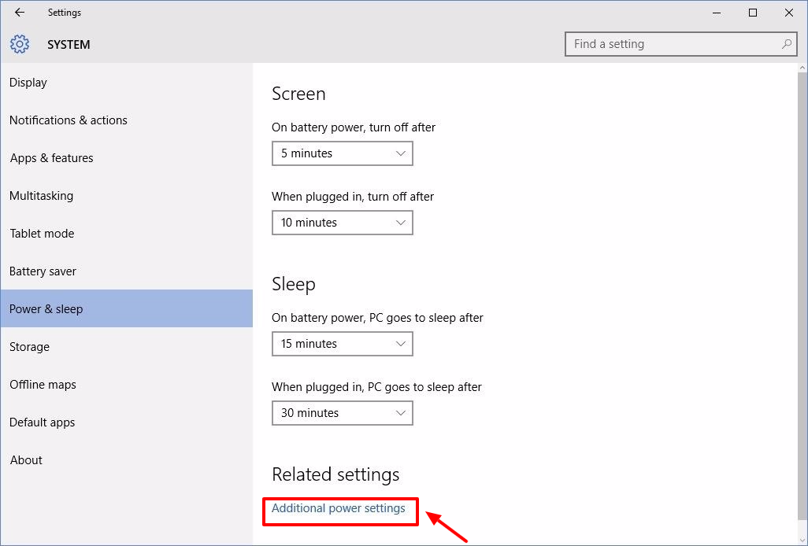The width and height of the screenshot is (808, 546).
Task: Click the search magnifier icon
Action: 787,44
